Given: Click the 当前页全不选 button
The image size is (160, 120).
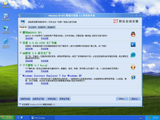Looking at the screenshot, I should point(38,99).
